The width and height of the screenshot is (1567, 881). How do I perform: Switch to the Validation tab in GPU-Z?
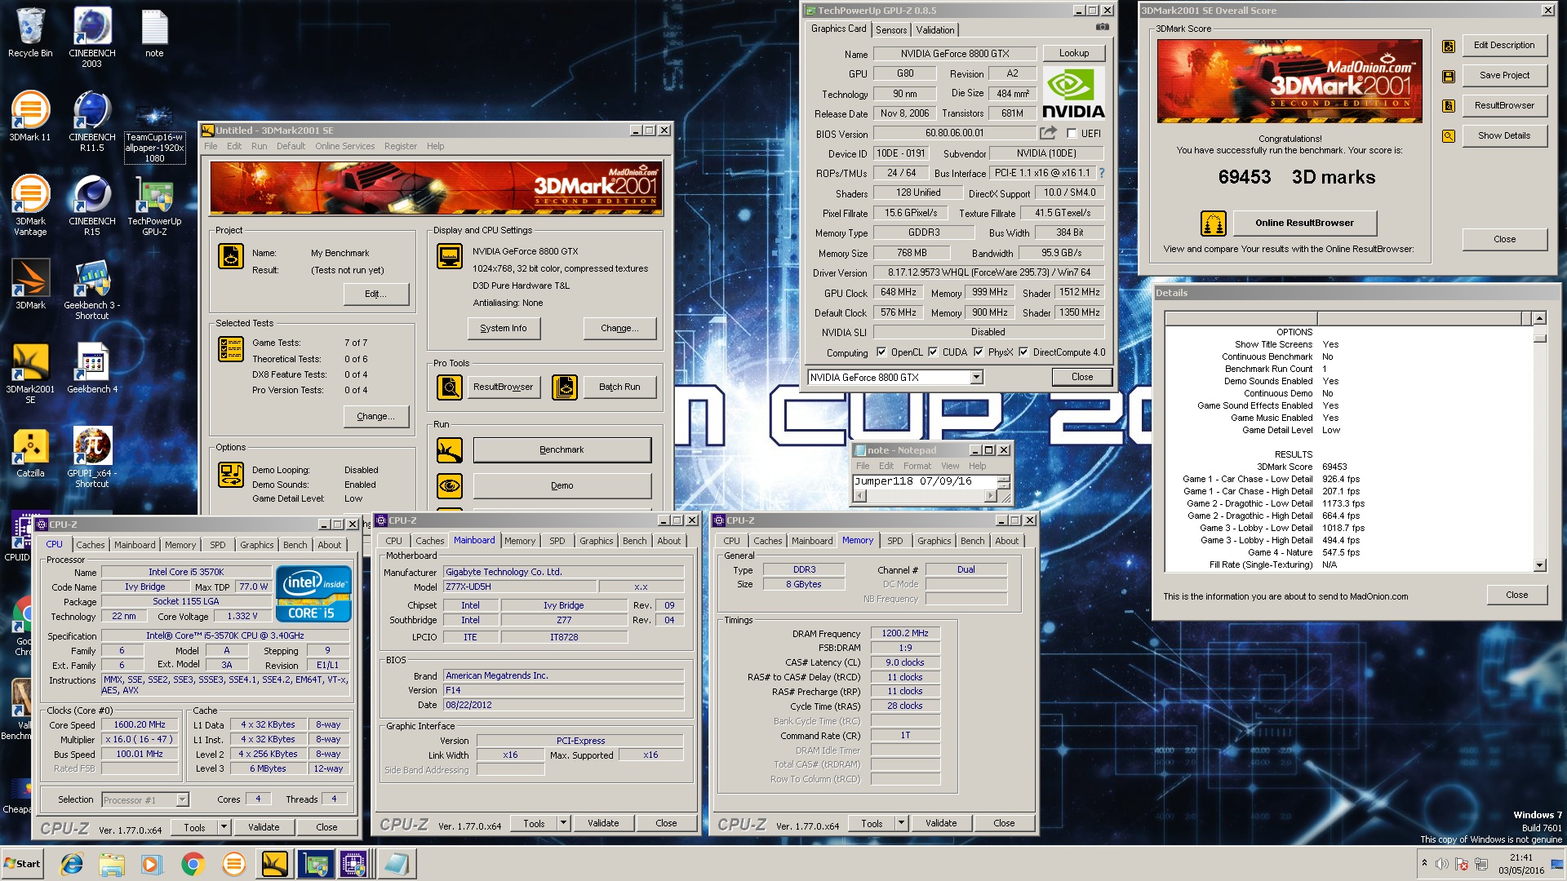pos(935,29)
